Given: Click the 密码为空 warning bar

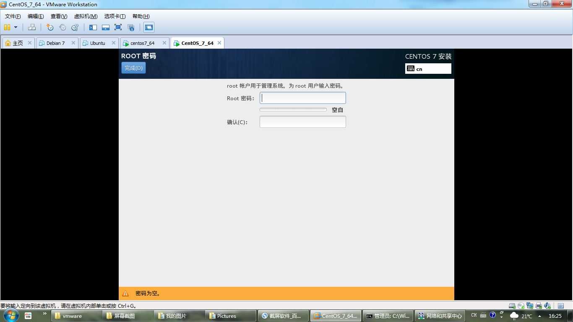Looking at the screenshot, I should pyautogui.click(x=286, y=293).
